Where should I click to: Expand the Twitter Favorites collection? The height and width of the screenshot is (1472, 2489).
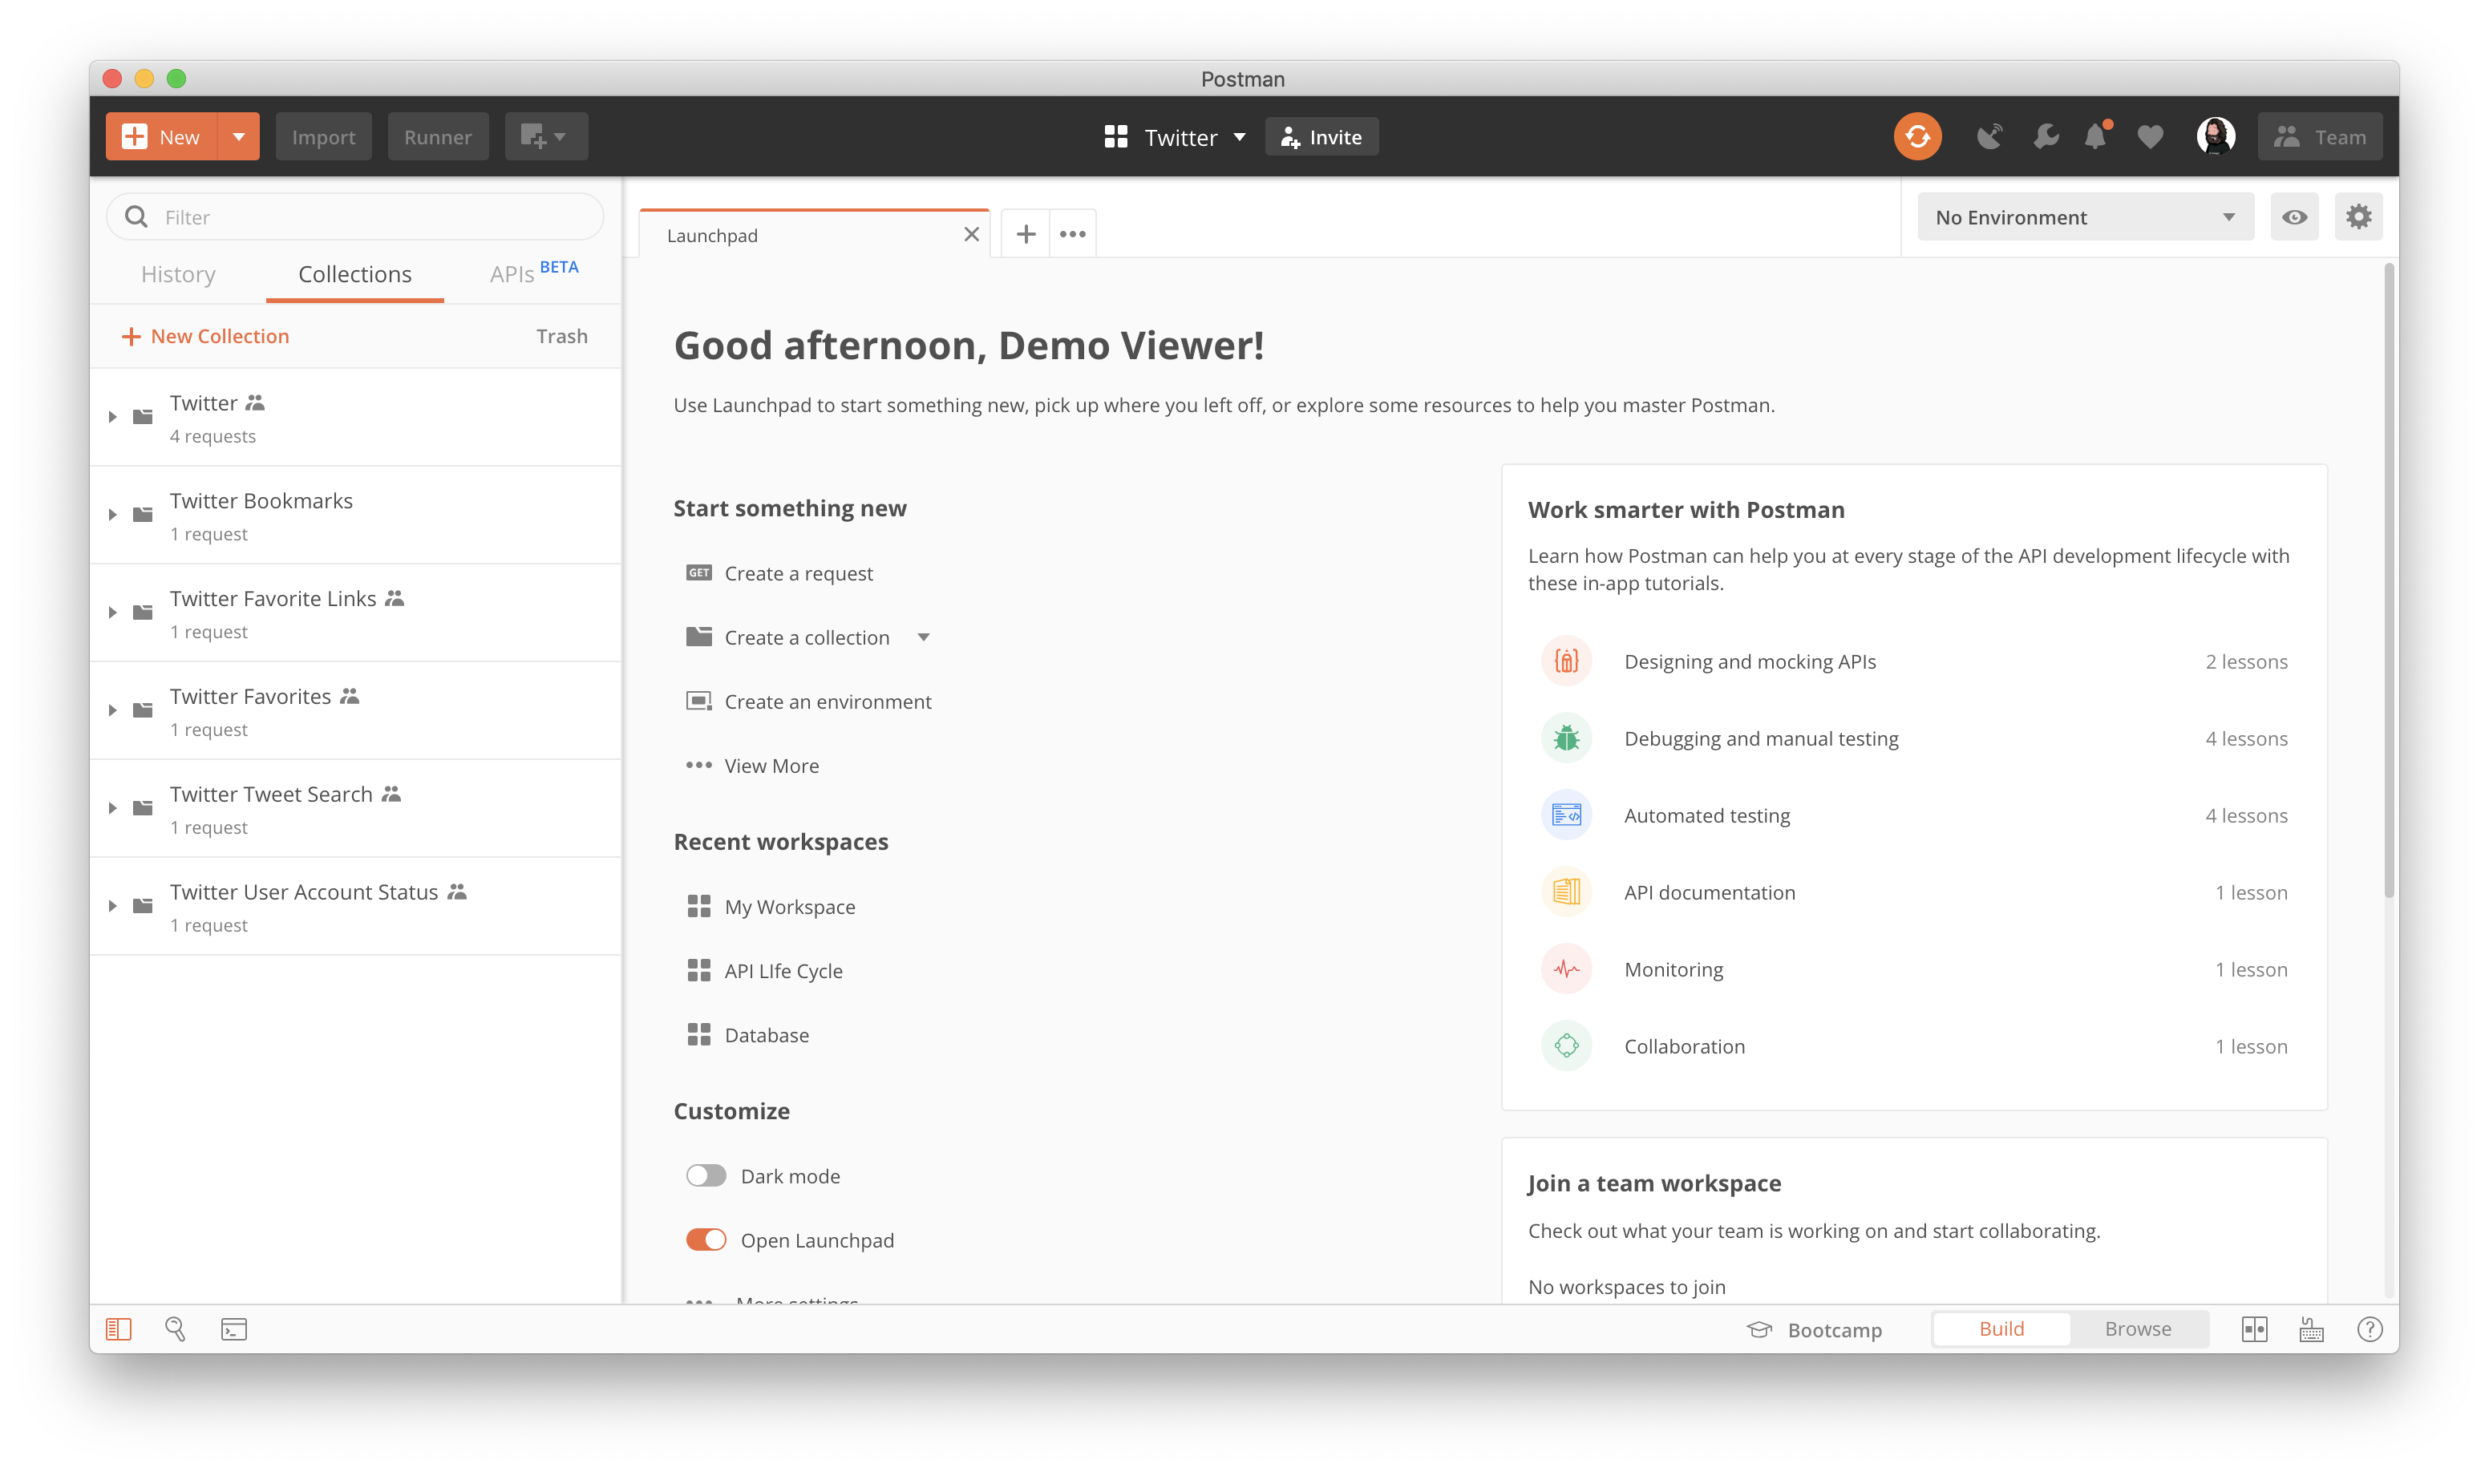[112, 710]
